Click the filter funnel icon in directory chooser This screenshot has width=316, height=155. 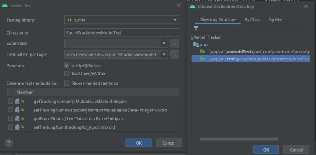196,28
